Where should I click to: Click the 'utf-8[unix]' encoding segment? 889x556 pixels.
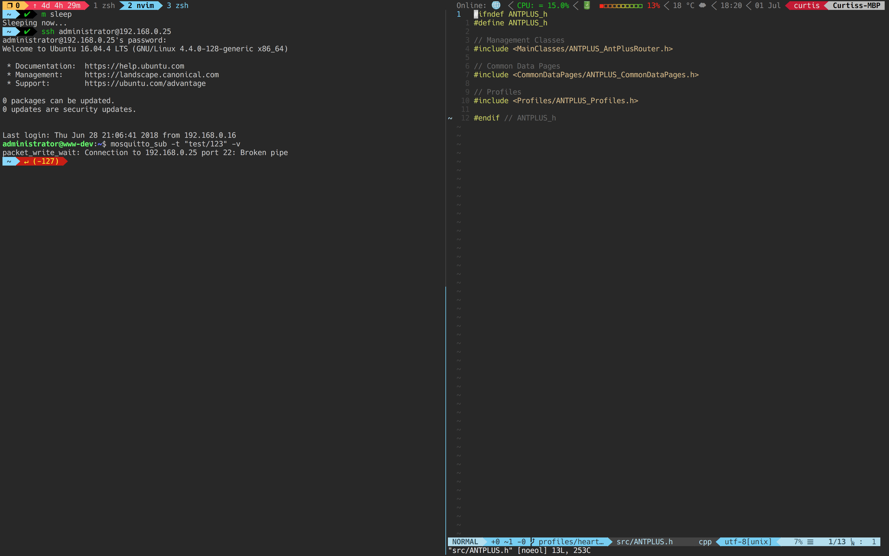tap(748, 542)
